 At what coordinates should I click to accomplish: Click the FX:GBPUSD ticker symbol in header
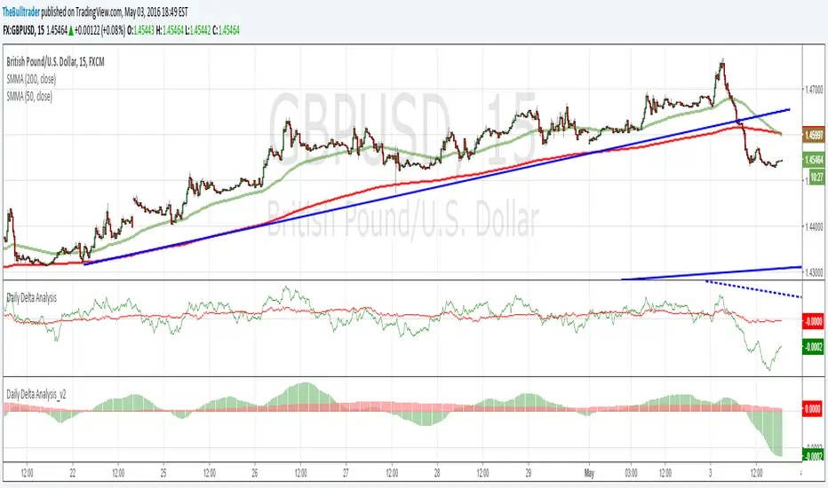click(19, 30)
